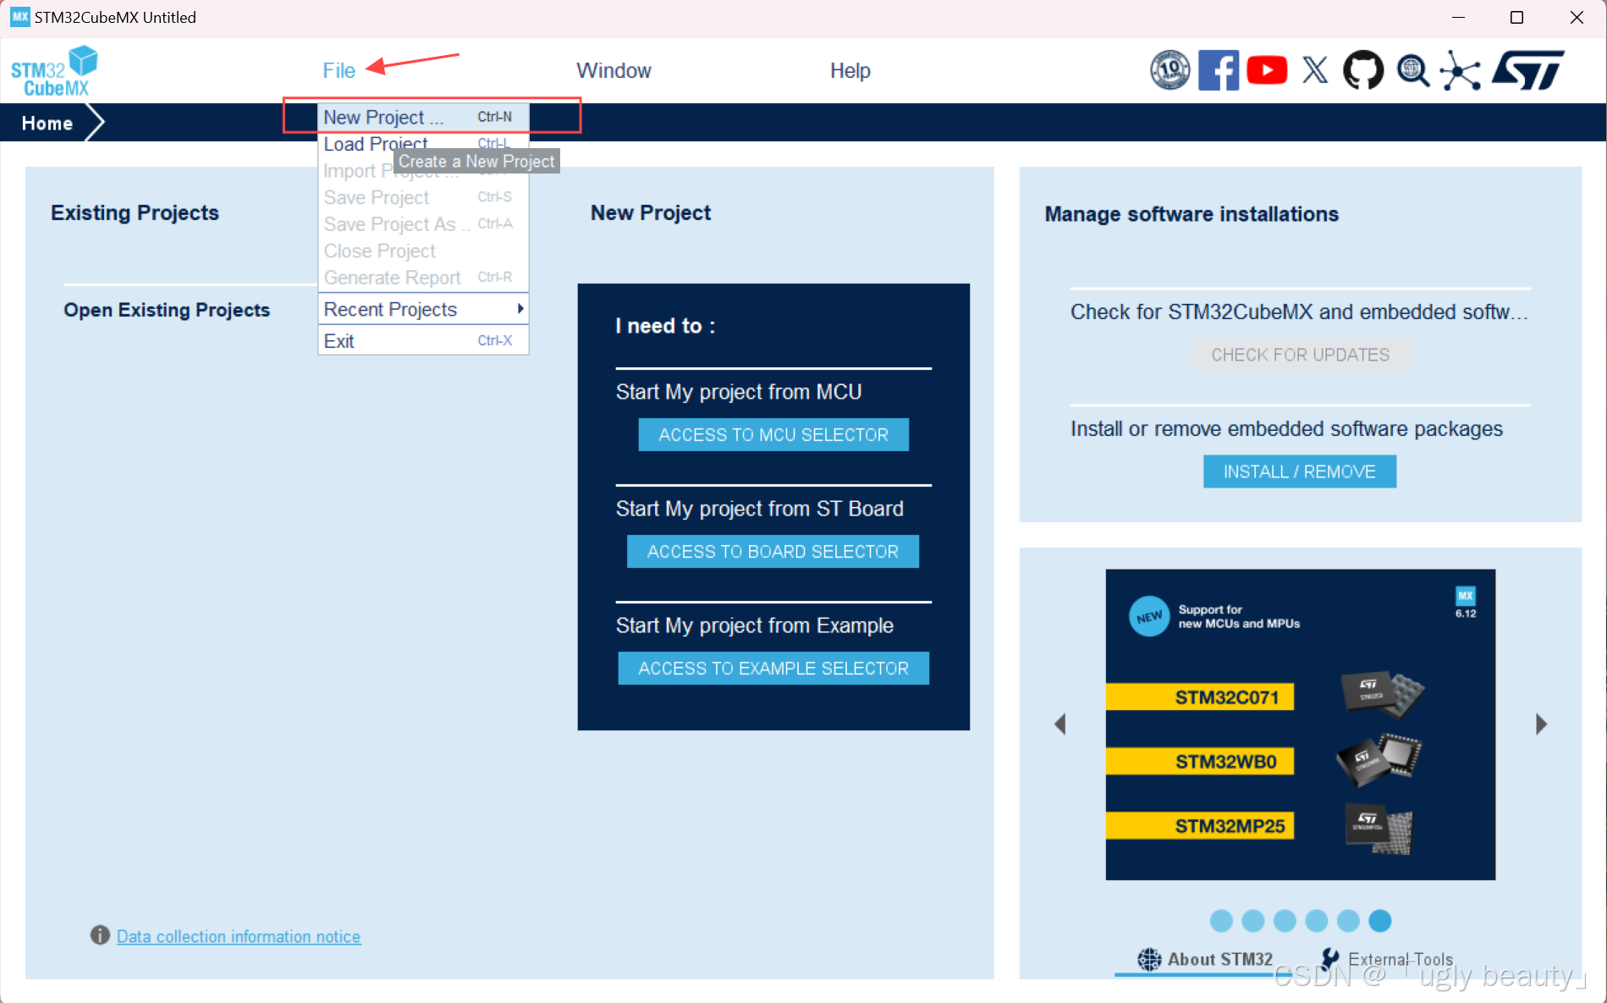Viewport: 1607px width, 1003px height.
Task: Choose New Project from File menu
Action: click(x=423, y=117)
